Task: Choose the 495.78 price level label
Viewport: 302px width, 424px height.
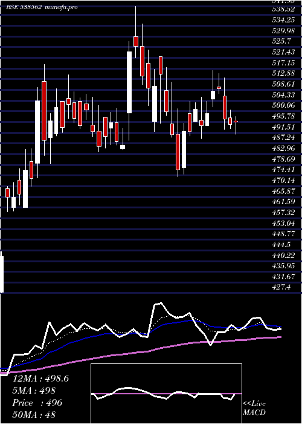Action: click(283, 116)
